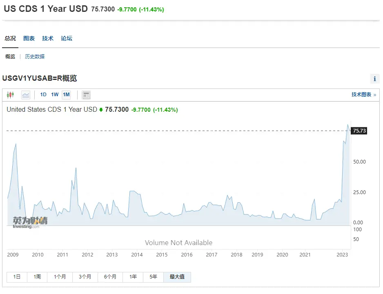This screenshot has width=383, height=294.
Task: Select the 5年 time range
Action: tap(153, 277)
